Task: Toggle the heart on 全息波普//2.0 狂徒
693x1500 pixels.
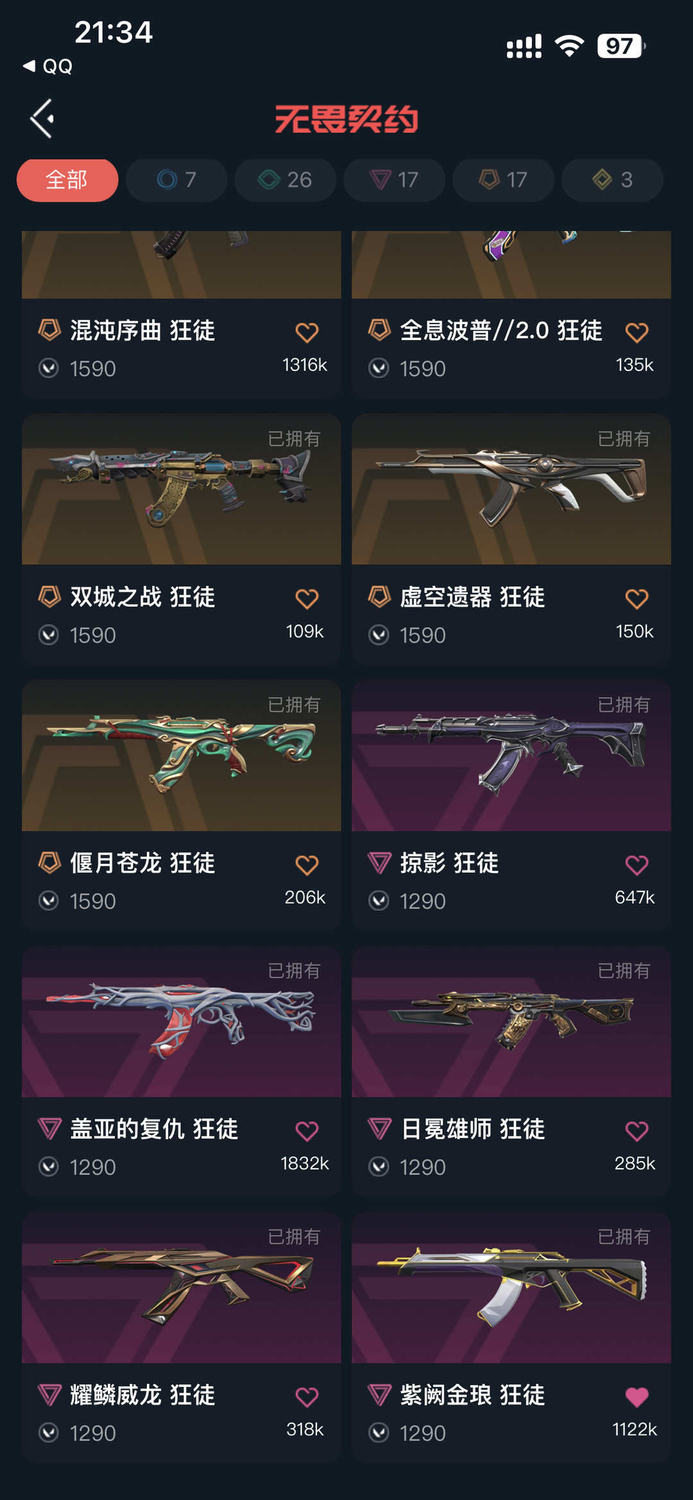Action: tap(637, 332)
